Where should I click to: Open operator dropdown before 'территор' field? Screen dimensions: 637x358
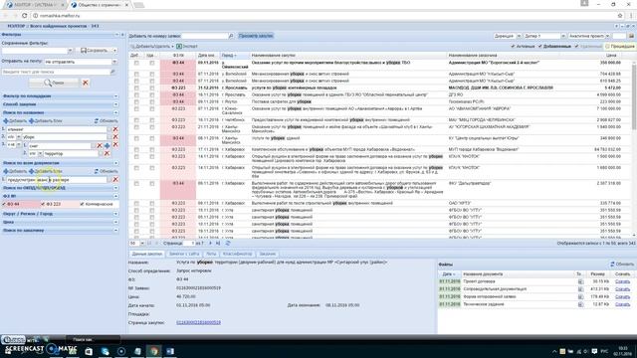coord(40,154)
